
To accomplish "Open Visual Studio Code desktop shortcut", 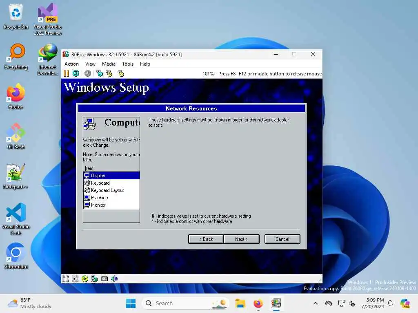I will coord(16,219).
